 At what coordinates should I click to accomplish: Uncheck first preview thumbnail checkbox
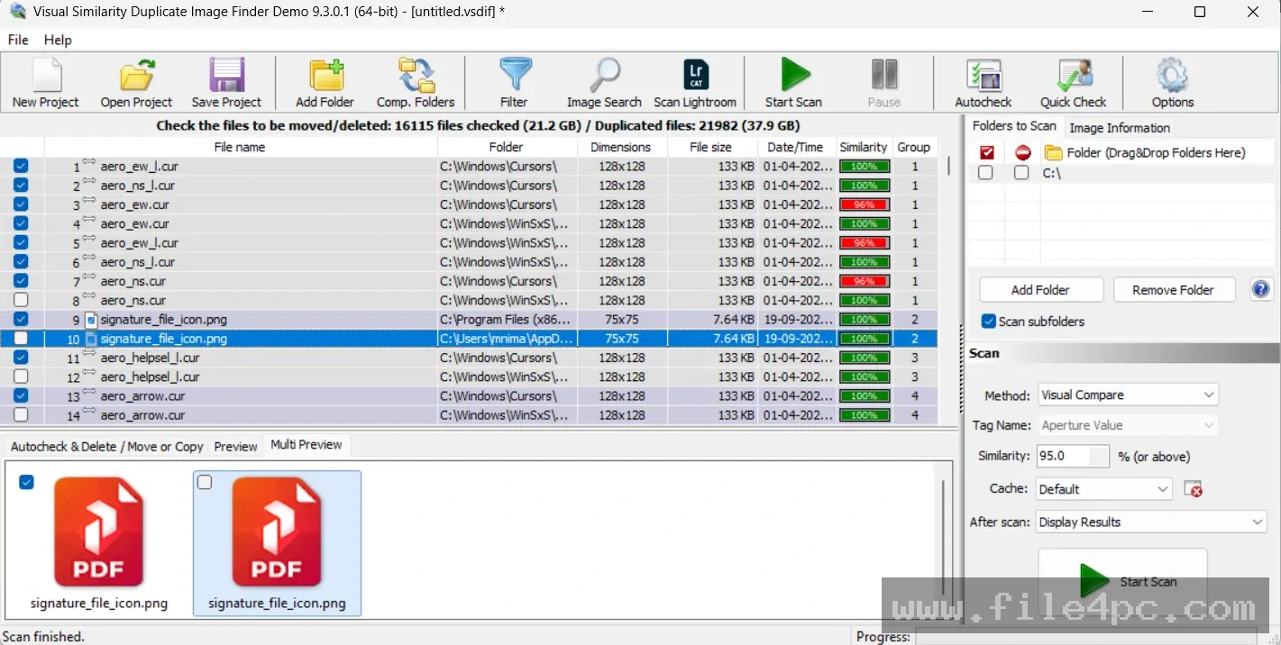26,482
